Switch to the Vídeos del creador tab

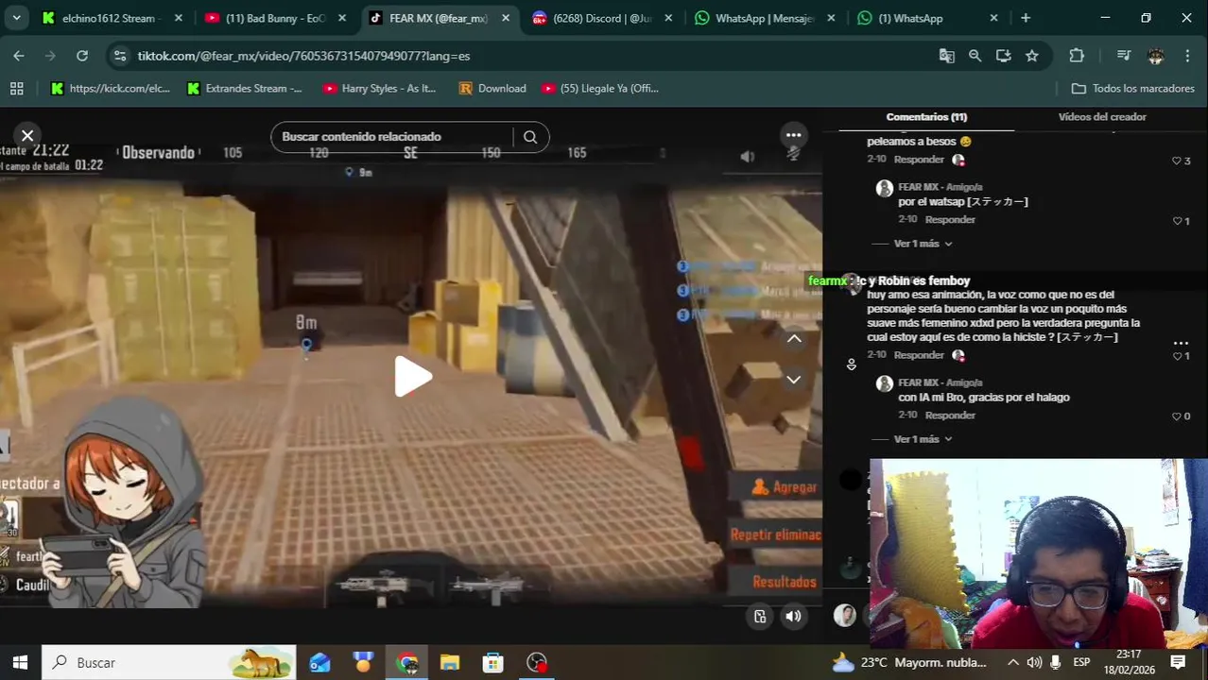click(x=1102, y=117)
